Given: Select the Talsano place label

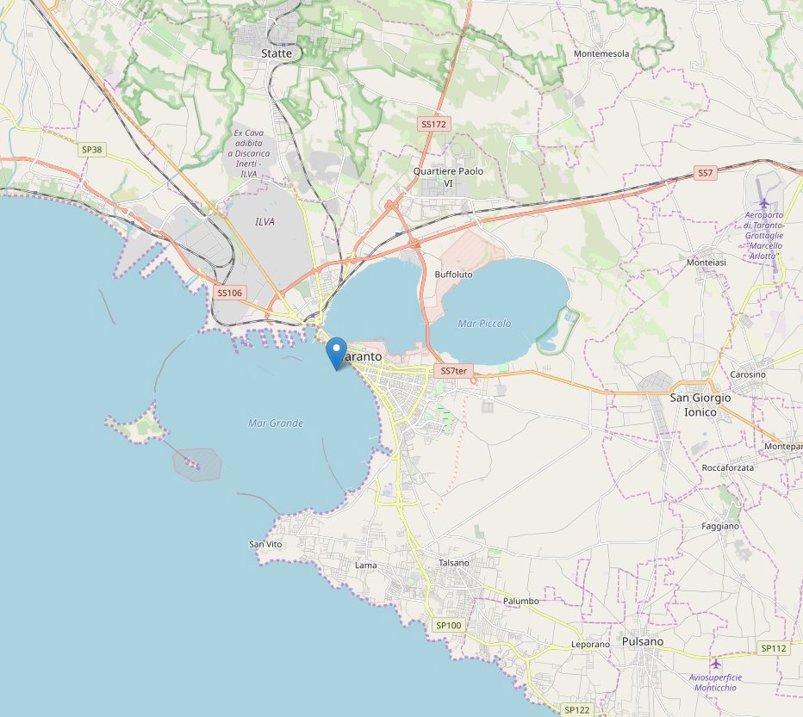Looking at the screenshot, I should [x=454, y=563].
